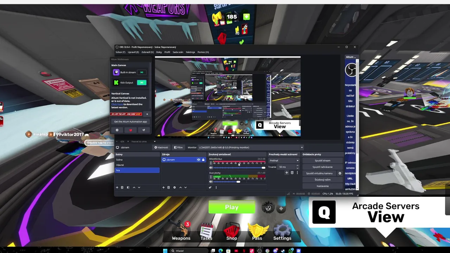Open the Prelínať transition dropdown
The width and height of the screenshot is (450, 253).
(x=284, y=161)
